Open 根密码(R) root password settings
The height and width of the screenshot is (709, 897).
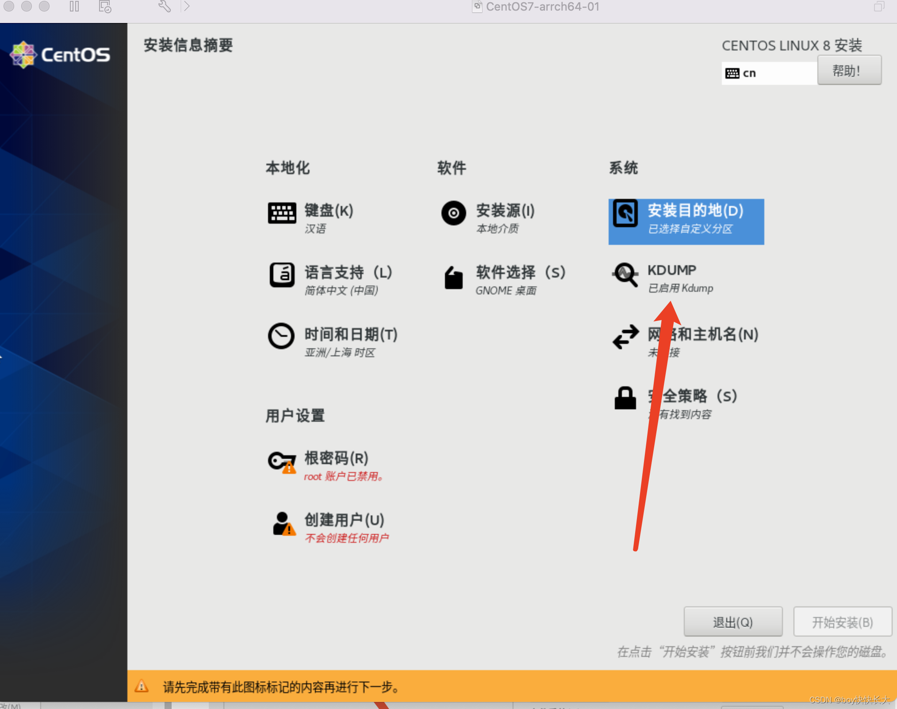coord(336,458)
